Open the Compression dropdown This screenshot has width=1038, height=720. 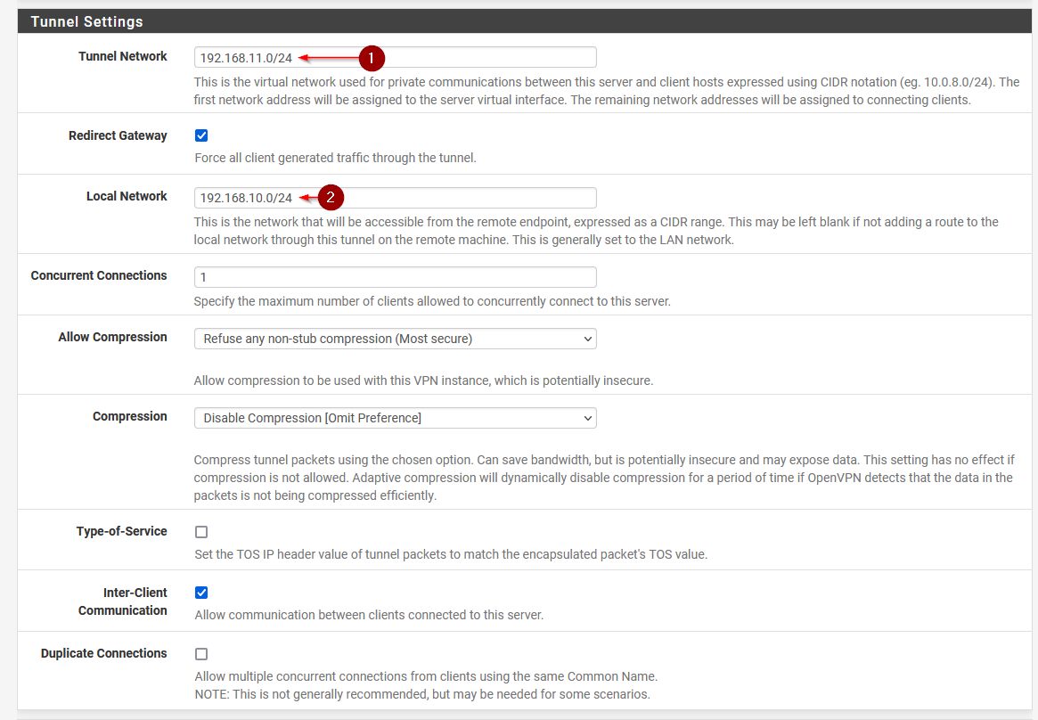pos(395,418)
